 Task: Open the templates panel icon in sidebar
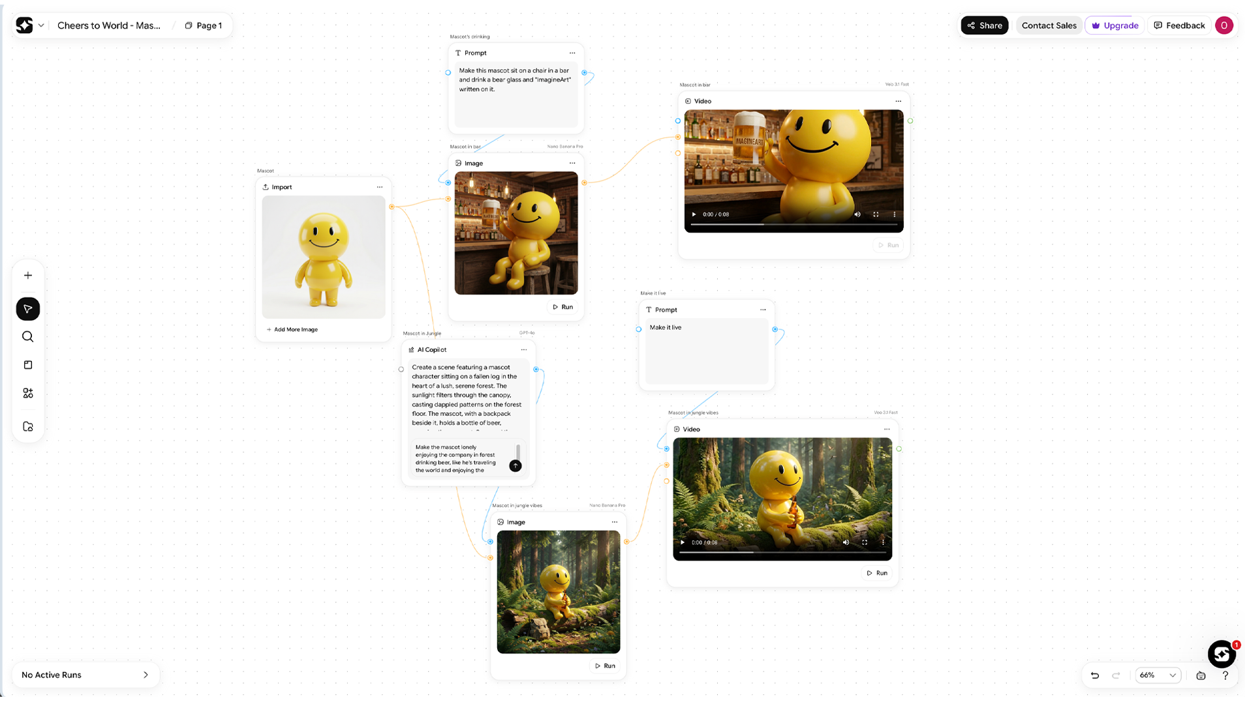(27, 364)
